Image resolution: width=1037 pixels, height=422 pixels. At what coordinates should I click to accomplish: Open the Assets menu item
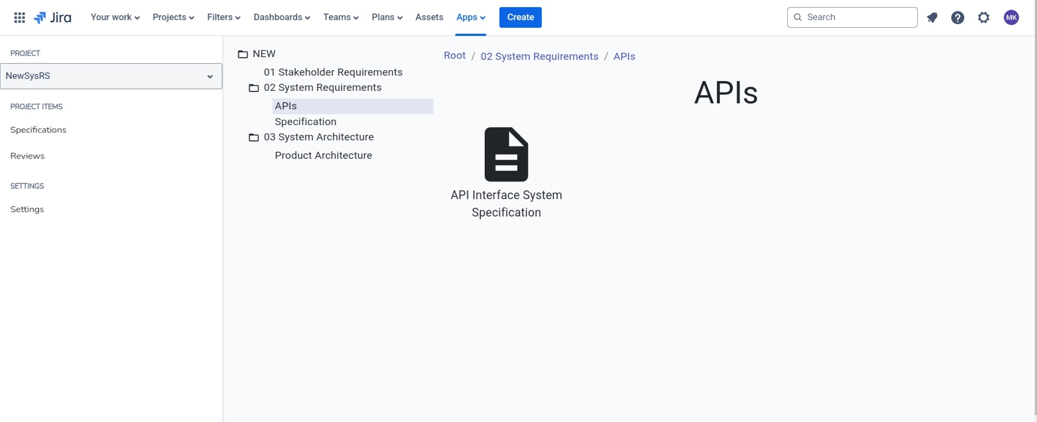429,17
